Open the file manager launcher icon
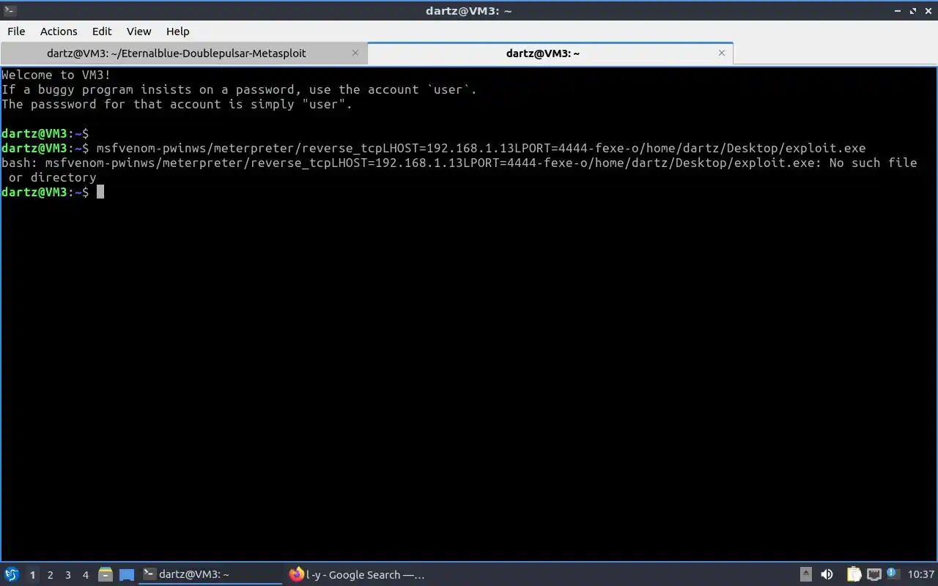This screenshot has width=938, height=586. coord(106,574)
